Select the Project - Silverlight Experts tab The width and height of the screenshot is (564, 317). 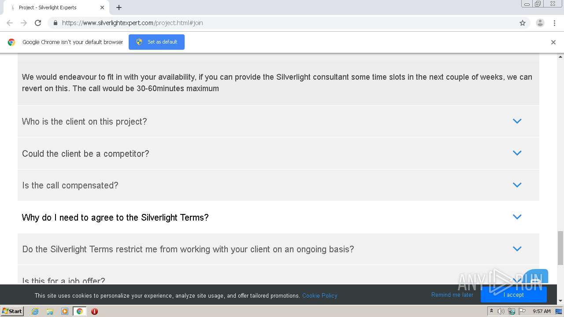[56, 7]
